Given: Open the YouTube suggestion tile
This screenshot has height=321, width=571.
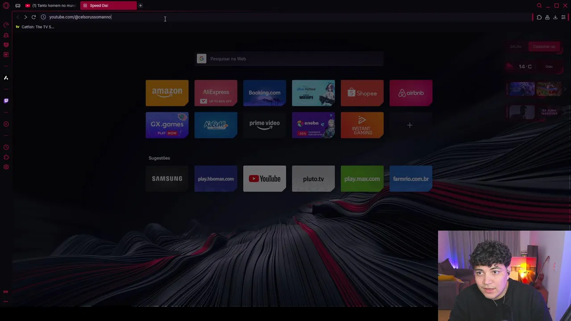Looking at the screenshot, I should (265, 179).
